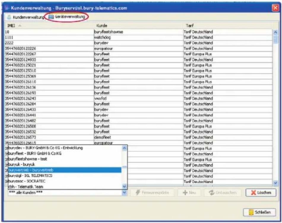Click the 'vwxfcd' customer cell
282x223 pixels.
pyautogui.click(x=139, y=98)
